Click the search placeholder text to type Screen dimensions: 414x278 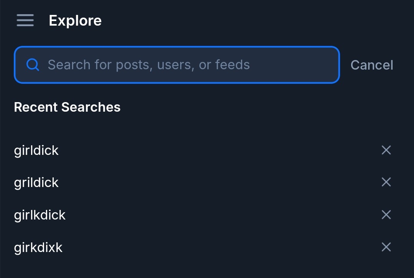(149, 65)
